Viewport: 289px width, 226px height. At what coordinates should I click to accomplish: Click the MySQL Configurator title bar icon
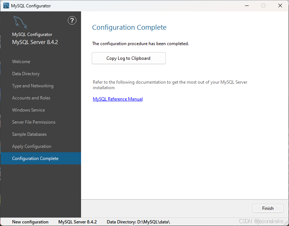point(6,6)
